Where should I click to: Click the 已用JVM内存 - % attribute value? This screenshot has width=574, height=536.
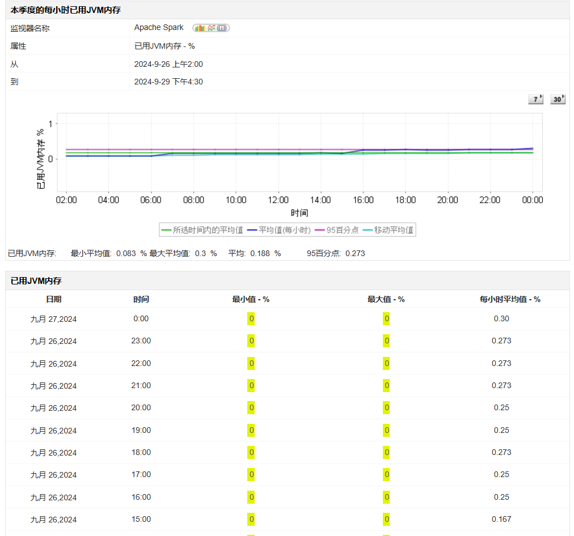pos(164,46)
